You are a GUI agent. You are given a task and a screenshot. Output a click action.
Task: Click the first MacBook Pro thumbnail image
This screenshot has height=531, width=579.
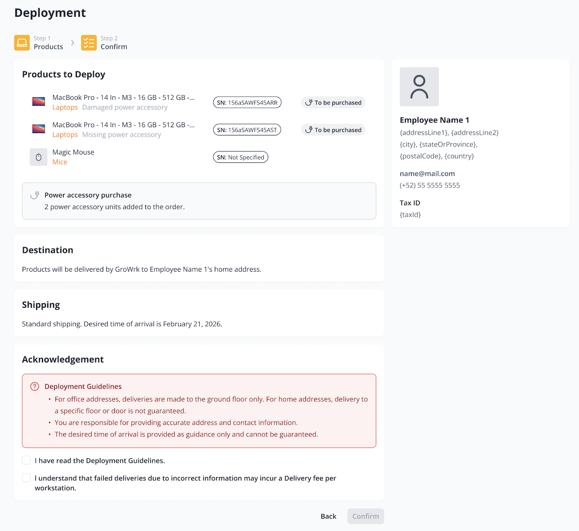(x=39, y=102)
